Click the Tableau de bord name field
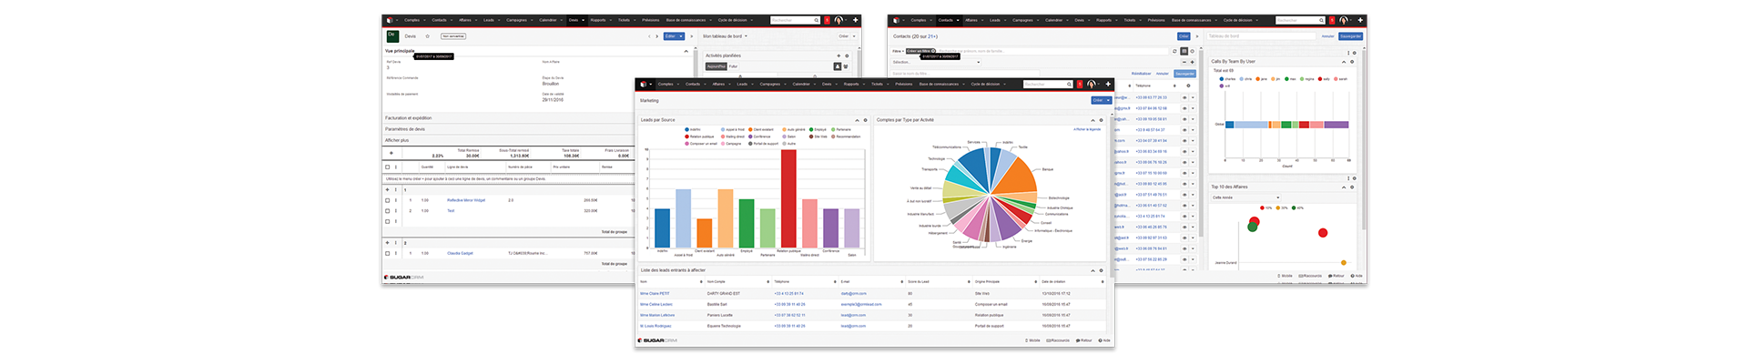The height and width of the screenshot is (364, 1748). click(x=1262, y=36)
